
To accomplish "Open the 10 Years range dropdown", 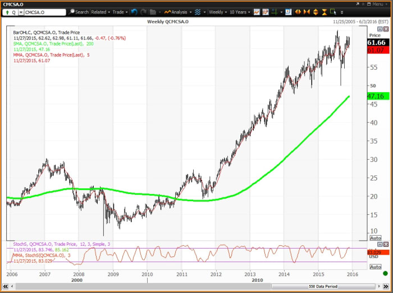I will (x=239, y=12).
